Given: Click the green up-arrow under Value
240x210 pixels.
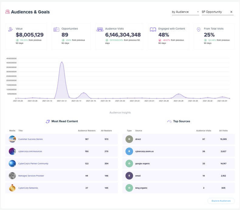Looking at the screenshot, I should point(17,40).
